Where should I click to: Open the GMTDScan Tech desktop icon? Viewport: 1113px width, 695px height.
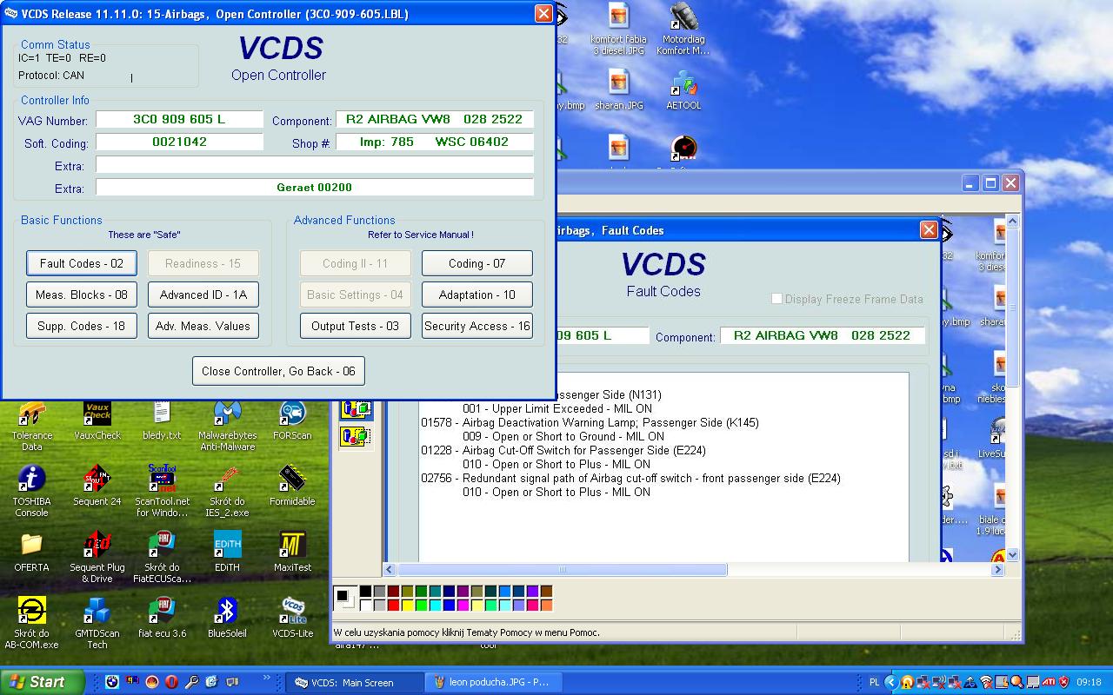coord(97,624)
